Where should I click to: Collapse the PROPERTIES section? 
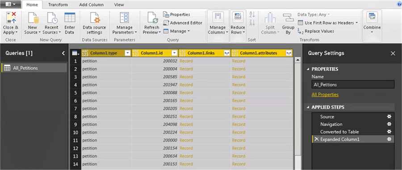[x=308, y=69]
